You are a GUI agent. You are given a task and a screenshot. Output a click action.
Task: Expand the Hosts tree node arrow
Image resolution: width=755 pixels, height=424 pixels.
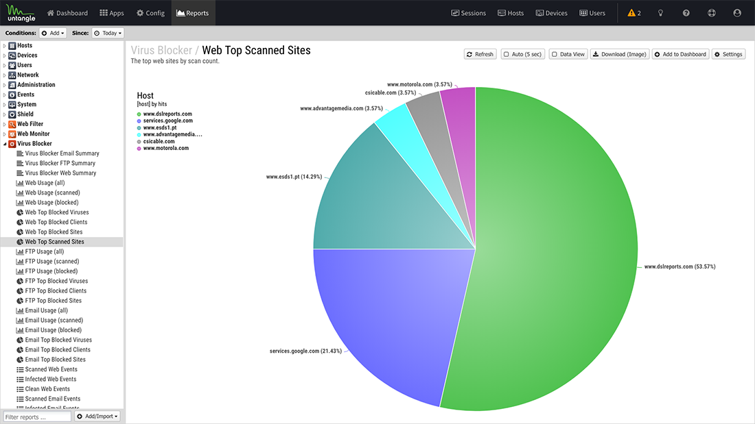[4, 46]
